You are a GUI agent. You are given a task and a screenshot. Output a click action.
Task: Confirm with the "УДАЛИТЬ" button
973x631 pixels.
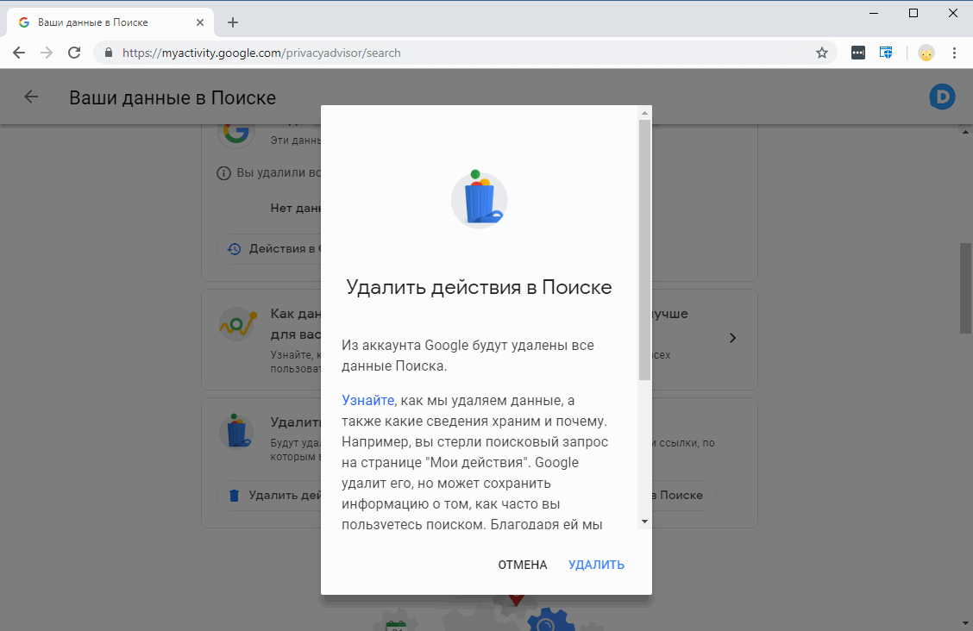596,565
